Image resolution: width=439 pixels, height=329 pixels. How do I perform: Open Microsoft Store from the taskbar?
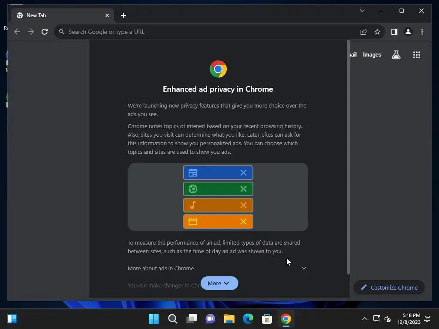pyautogui.click(x=267, y=319)
